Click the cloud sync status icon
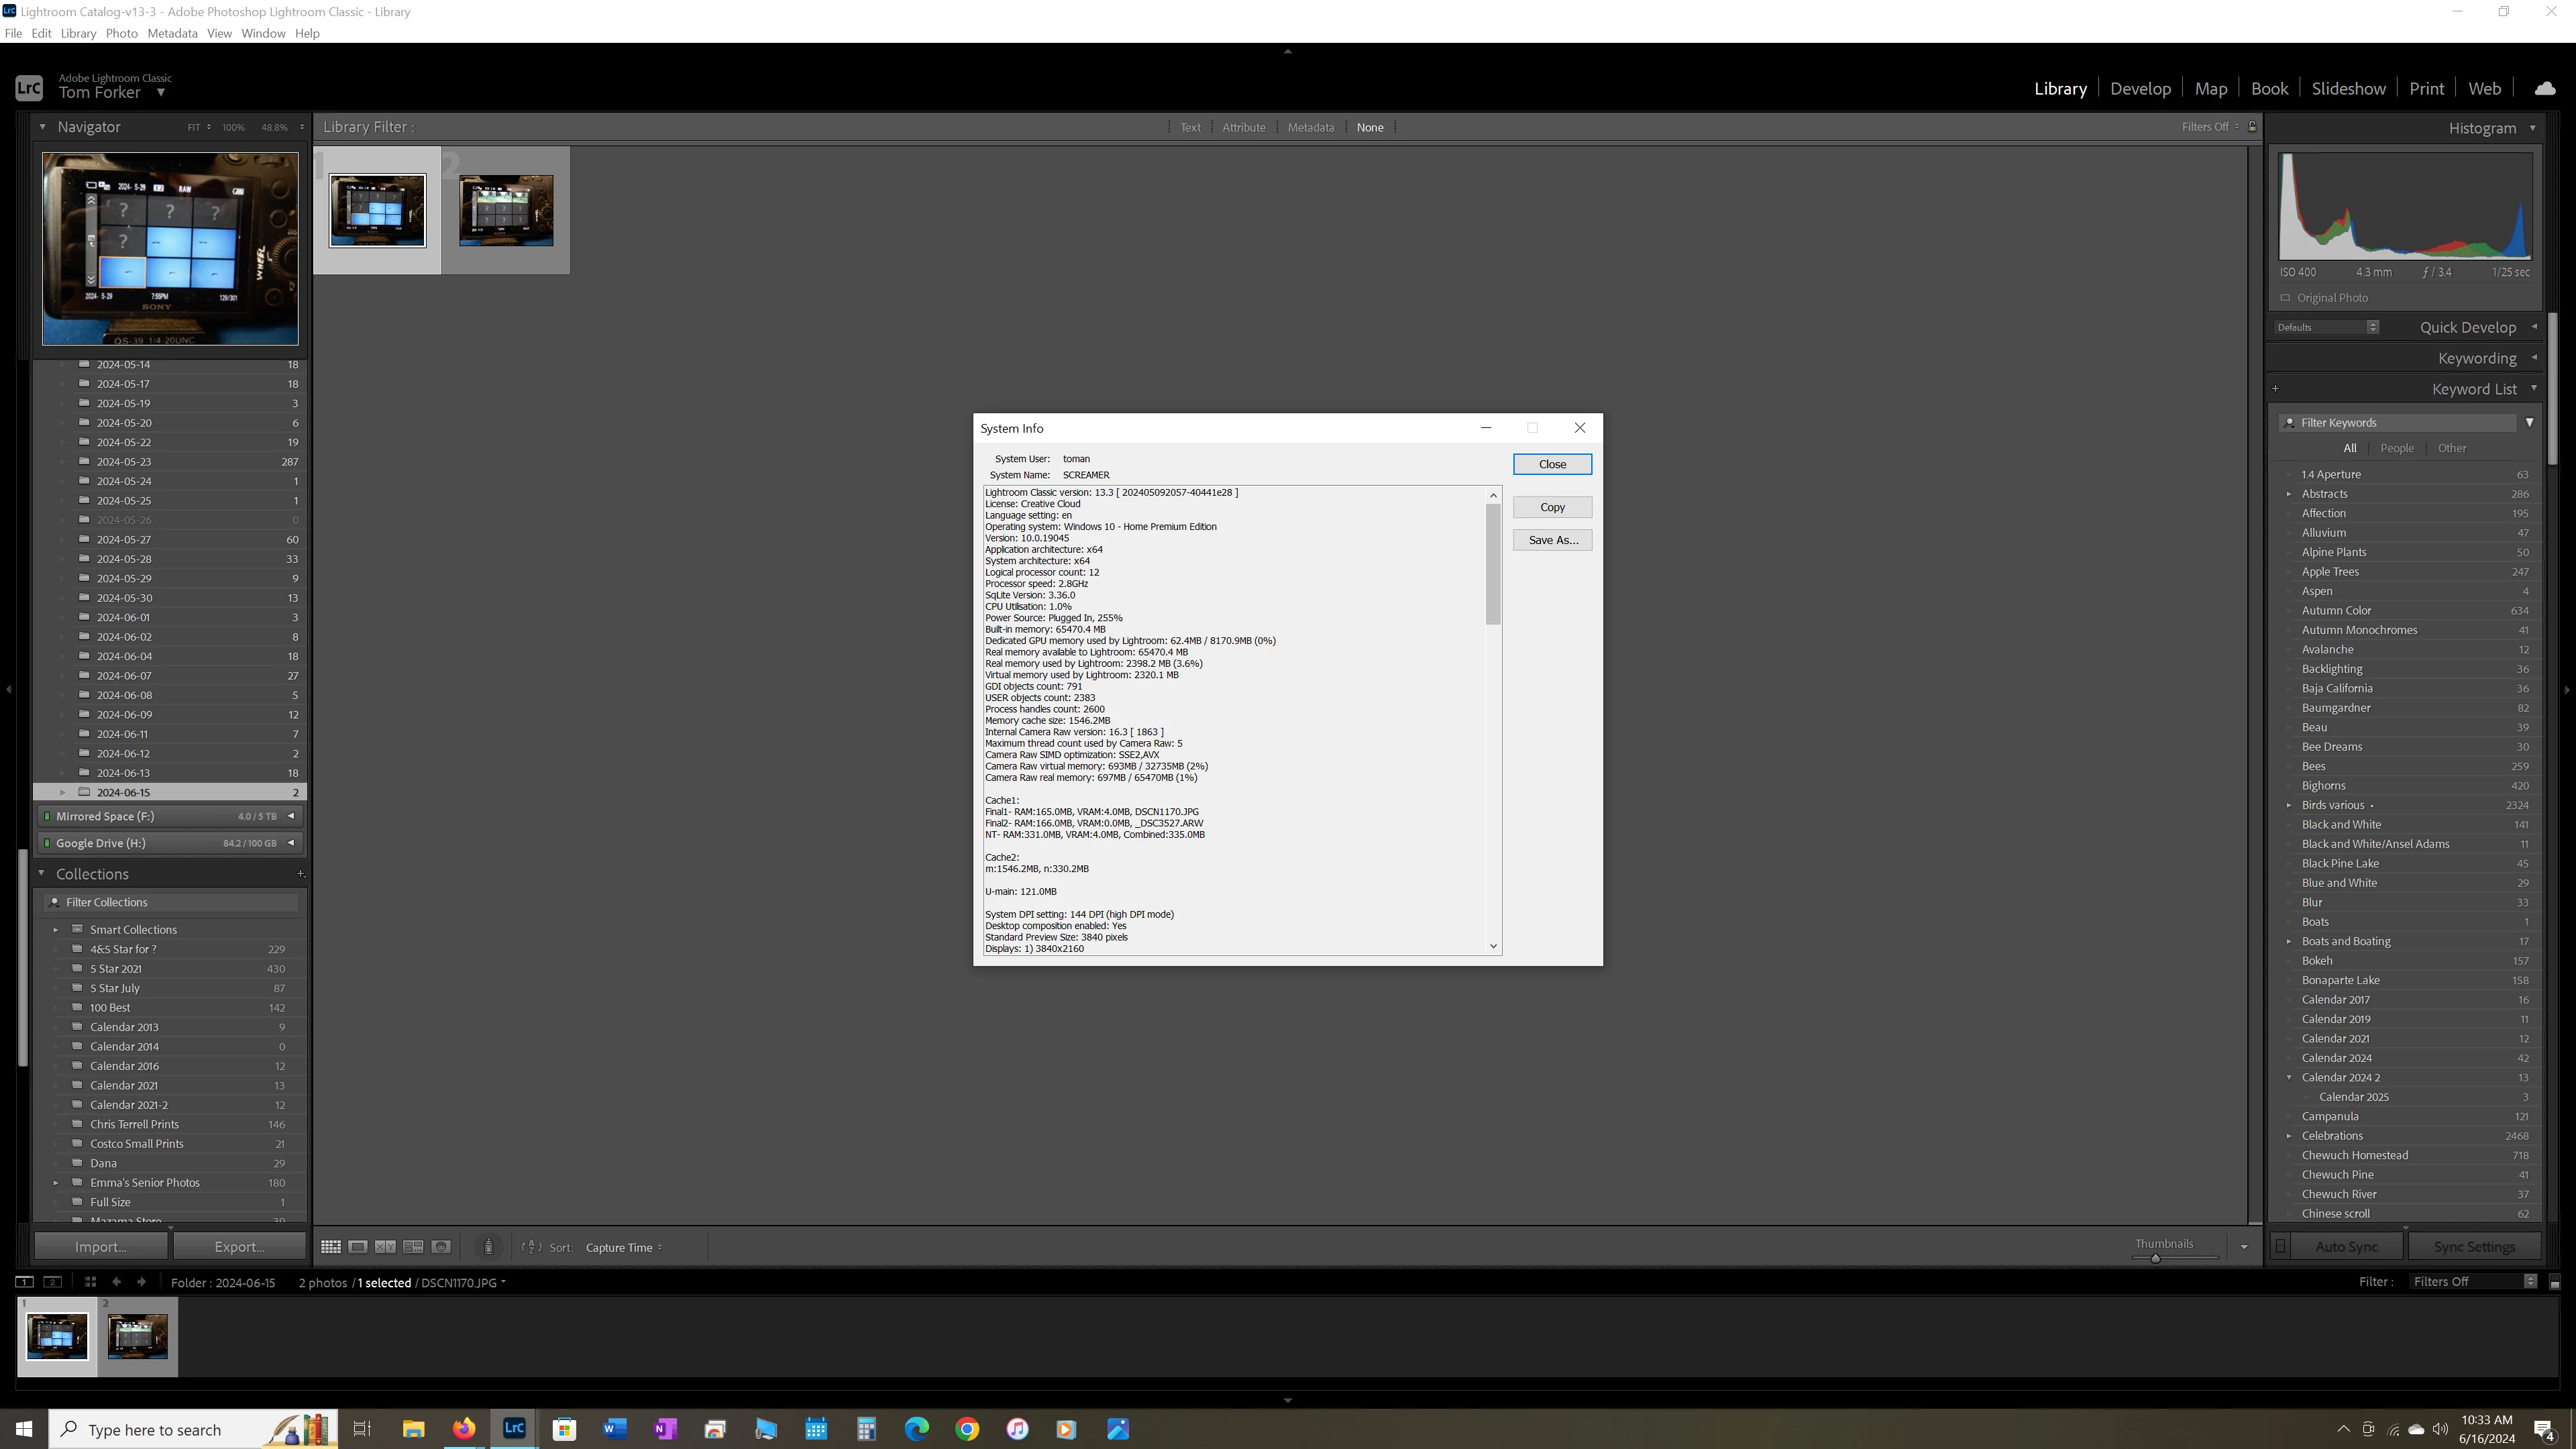The image size is (2576, 1449). 2545,89
